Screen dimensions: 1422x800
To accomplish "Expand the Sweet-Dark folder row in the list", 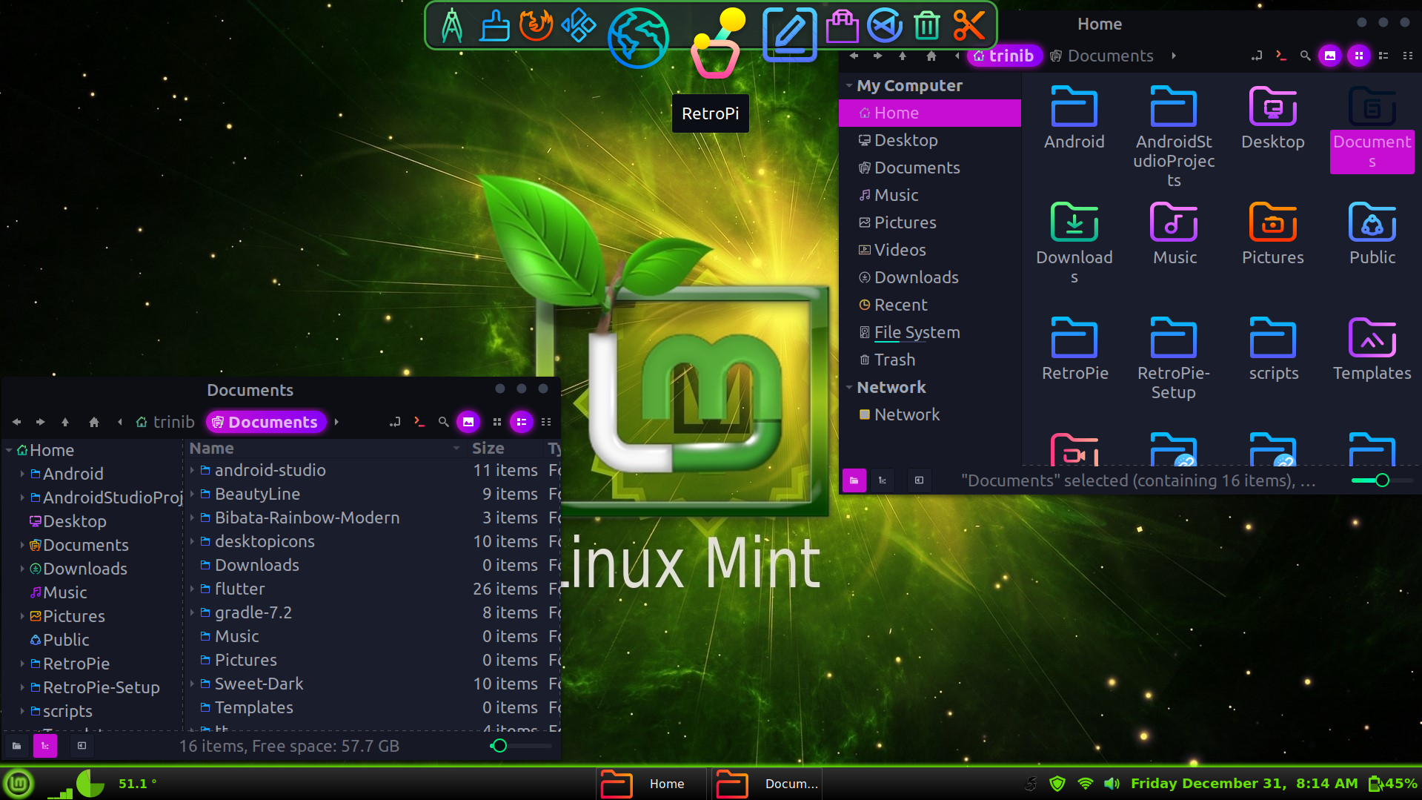I will 192,684.
